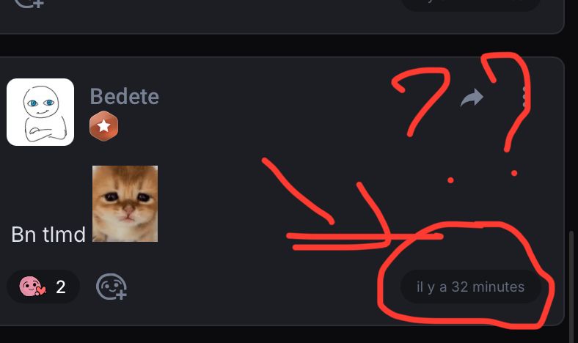Viewport: 578px width, 343px height.
Task: Enlarge the sad orange kitten image
Action: pos(125,204)
